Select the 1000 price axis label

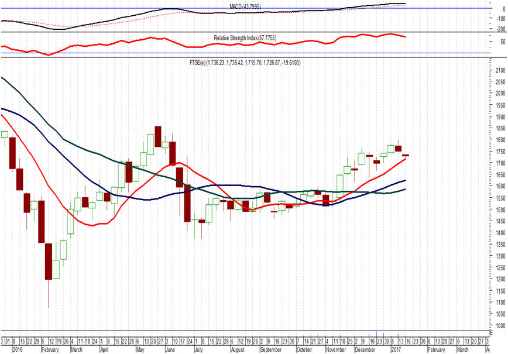500,326
